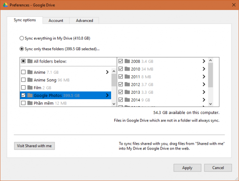Image resolution: width=239 pixels, height=181 pixels.
Task: Select Sync everything in My Drive option
Action: coord(22,38)
